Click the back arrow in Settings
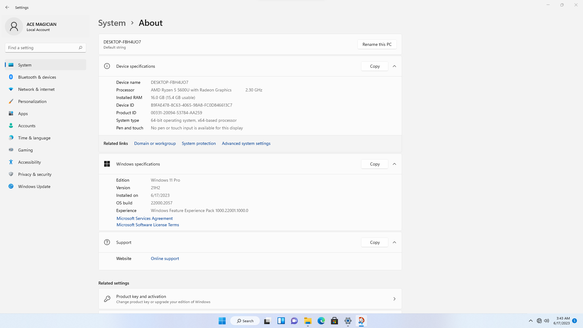Viewport: 583px width, 328px height. coord(7,7)
